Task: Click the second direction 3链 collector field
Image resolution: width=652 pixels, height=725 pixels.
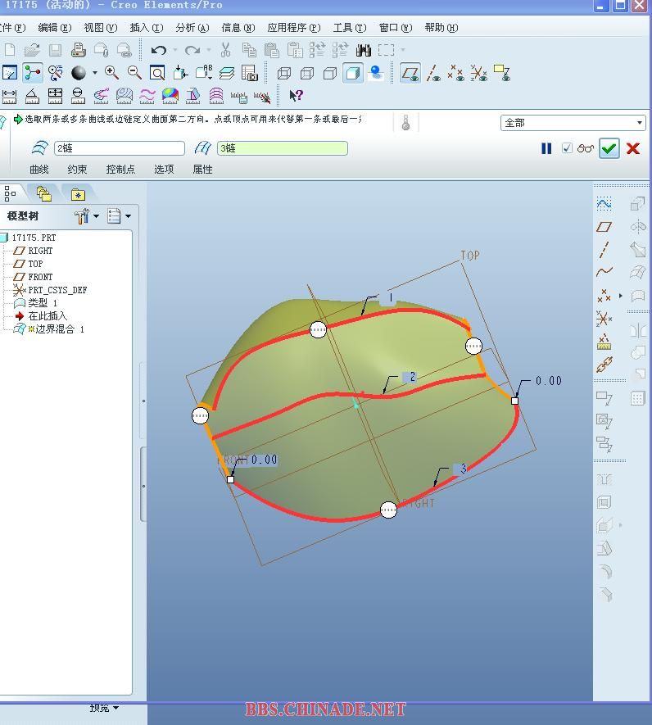Action: click(x=282, y=148)
